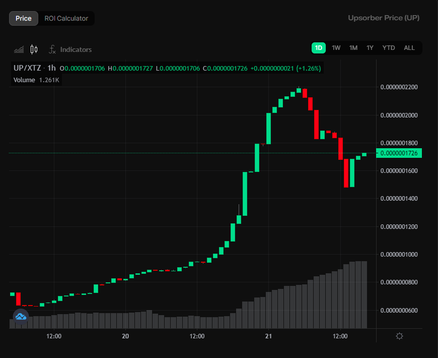
Task: Click the high value H0.0000001727
Action: pos(130,69)
